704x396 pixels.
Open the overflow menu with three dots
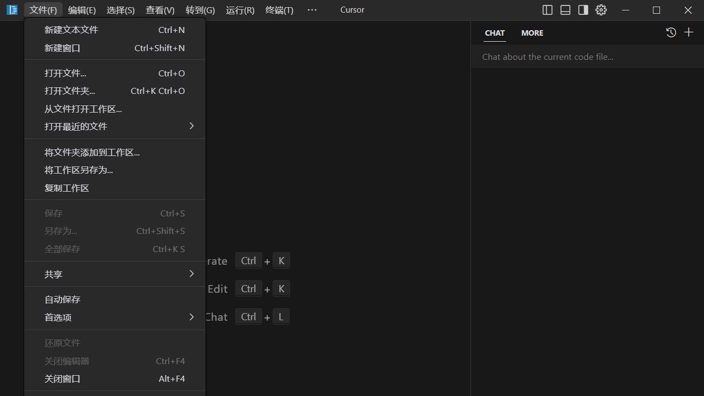pyautogui.click(x=312, y=10)
